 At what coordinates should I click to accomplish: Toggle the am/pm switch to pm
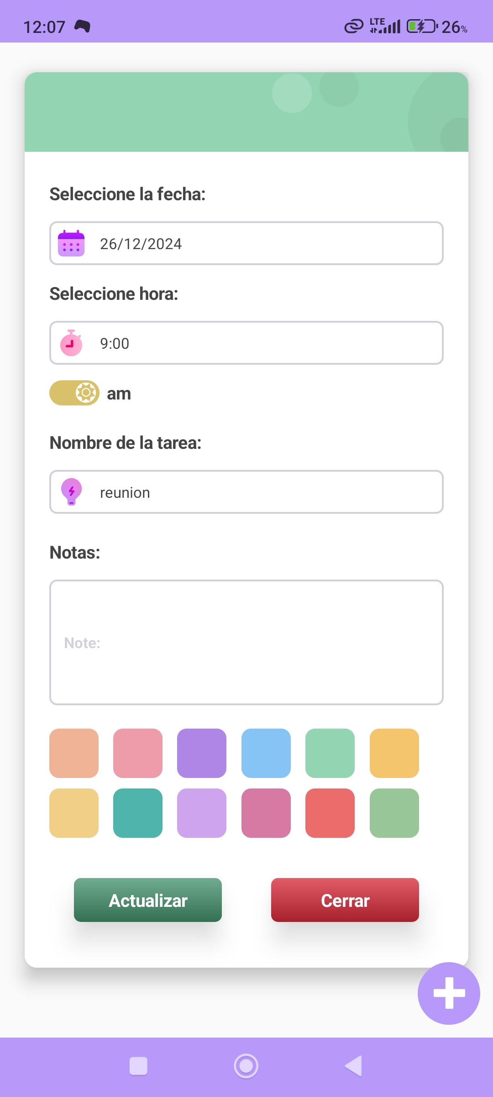(x=74, y=393)
